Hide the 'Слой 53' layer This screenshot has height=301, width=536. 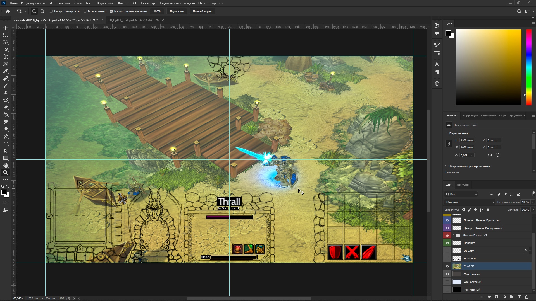tap(447, 266)
